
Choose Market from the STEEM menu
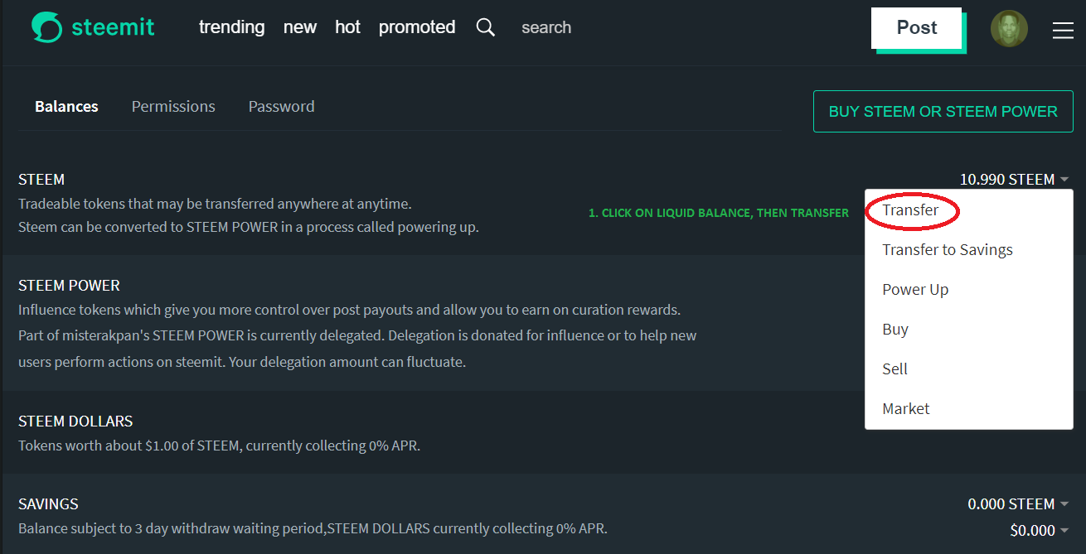(x=905, y=409)
